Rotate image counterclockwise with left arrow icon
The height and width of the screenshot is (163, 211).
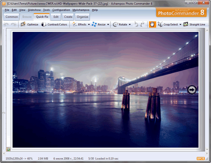coord(136,24)
